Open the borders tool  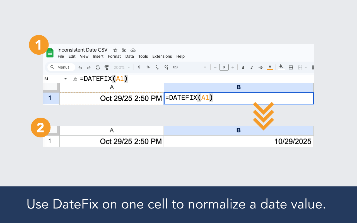tap(291, 67)
